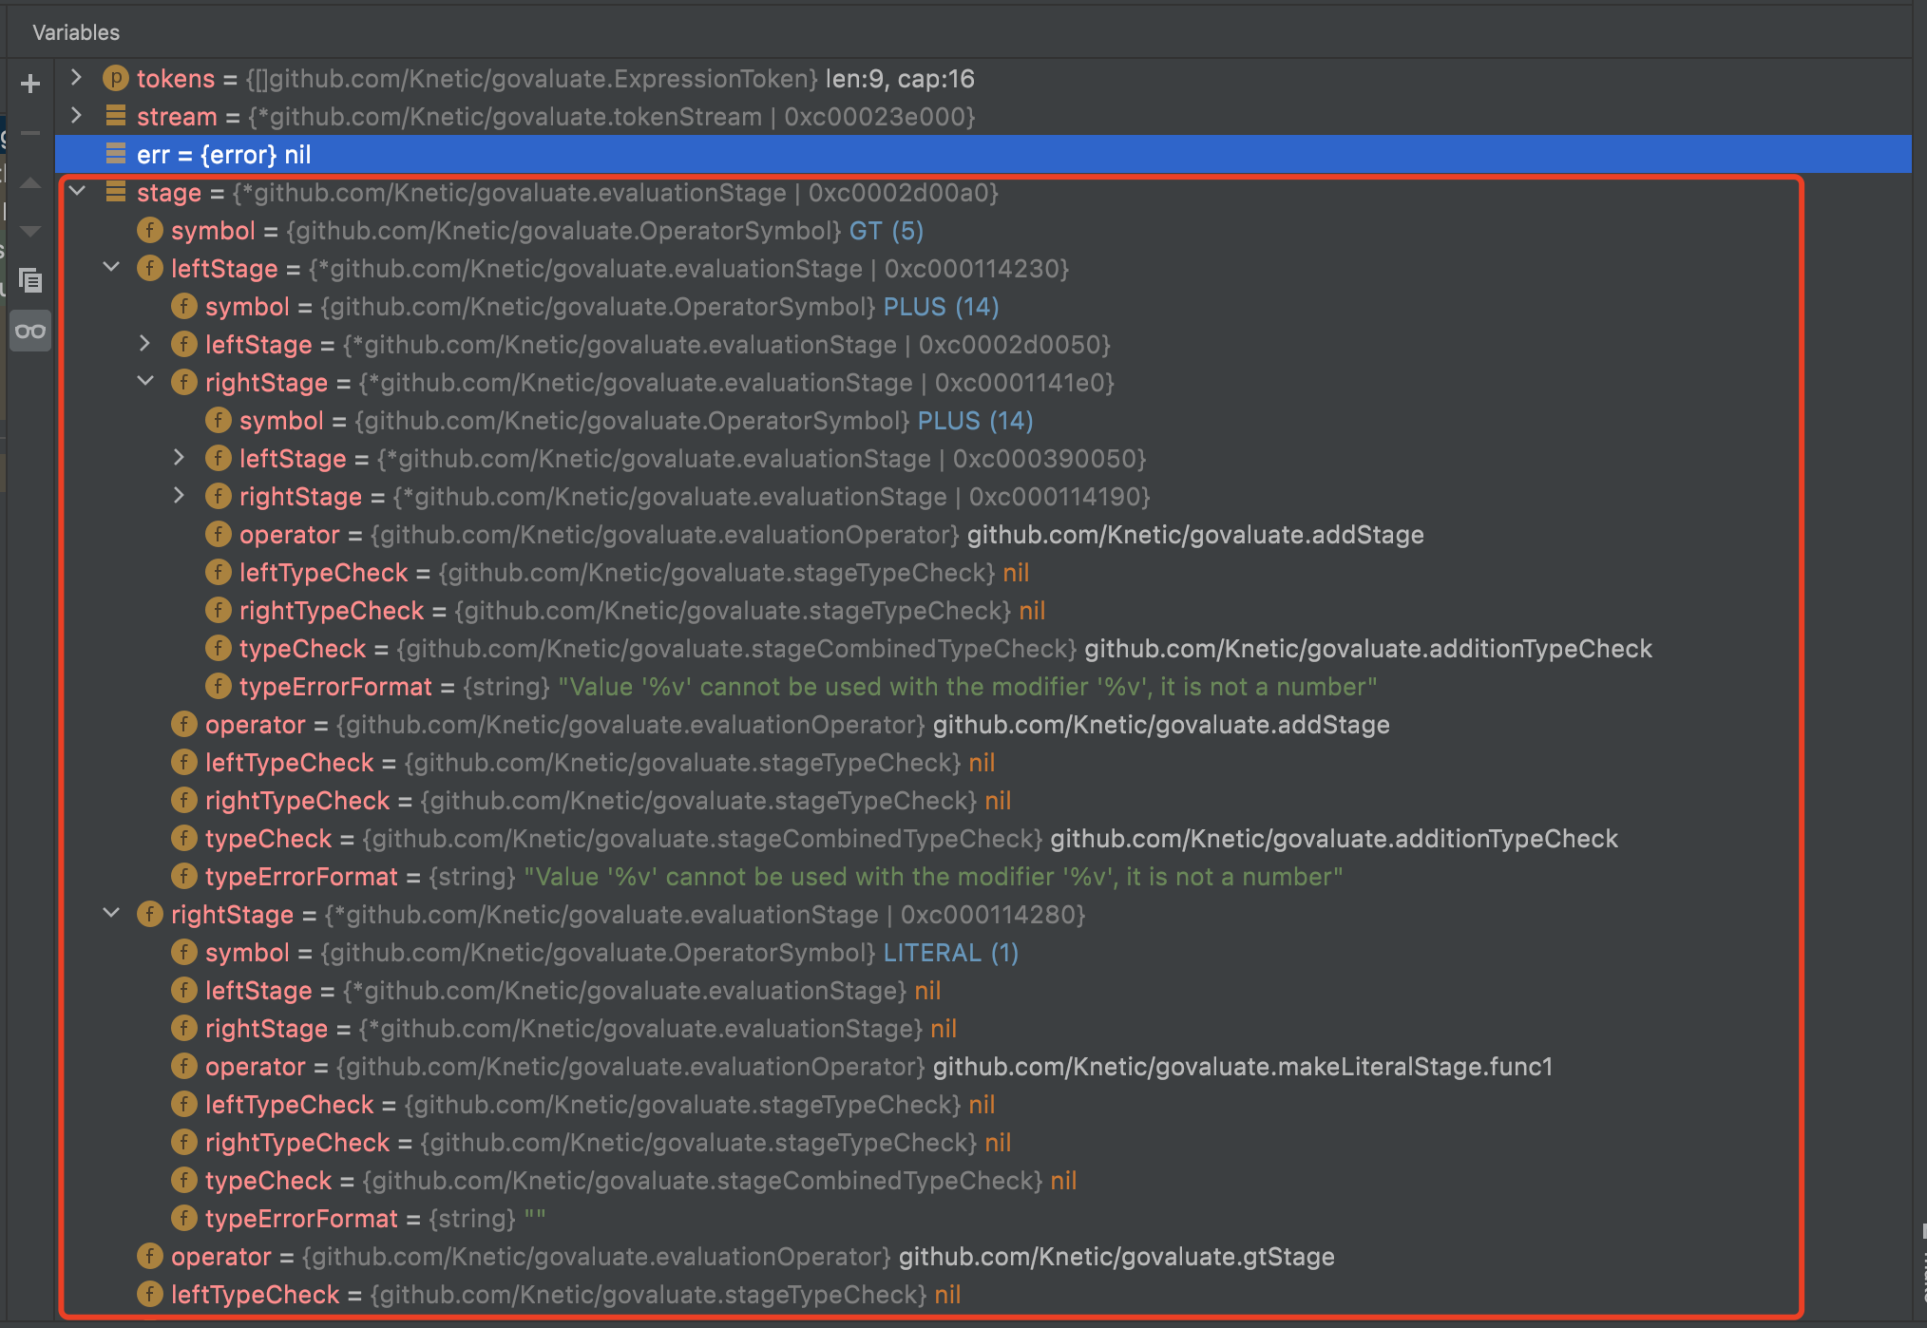Collapse the leftStage 0xc000114230 node
The image size is (1927, 1328).
(x=111, y=268)
